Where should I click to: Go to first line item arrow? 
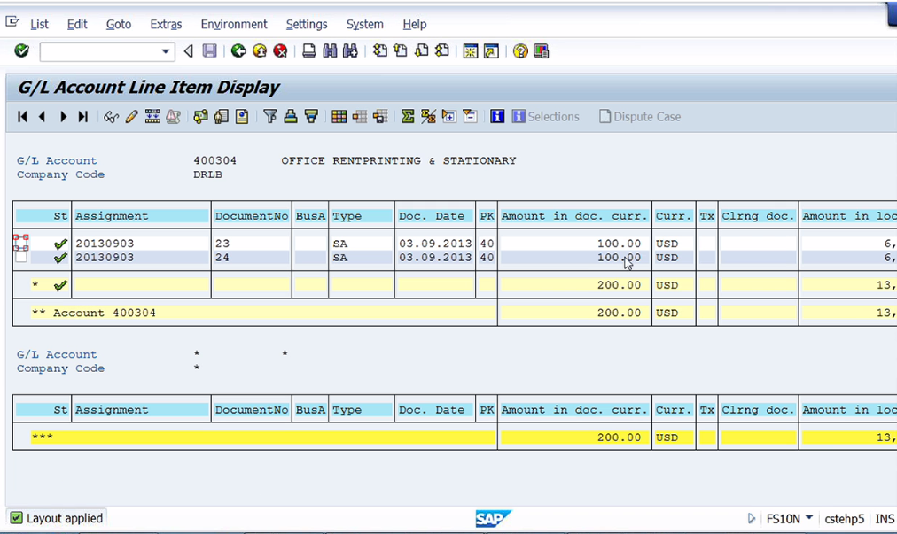pos(22,117)
